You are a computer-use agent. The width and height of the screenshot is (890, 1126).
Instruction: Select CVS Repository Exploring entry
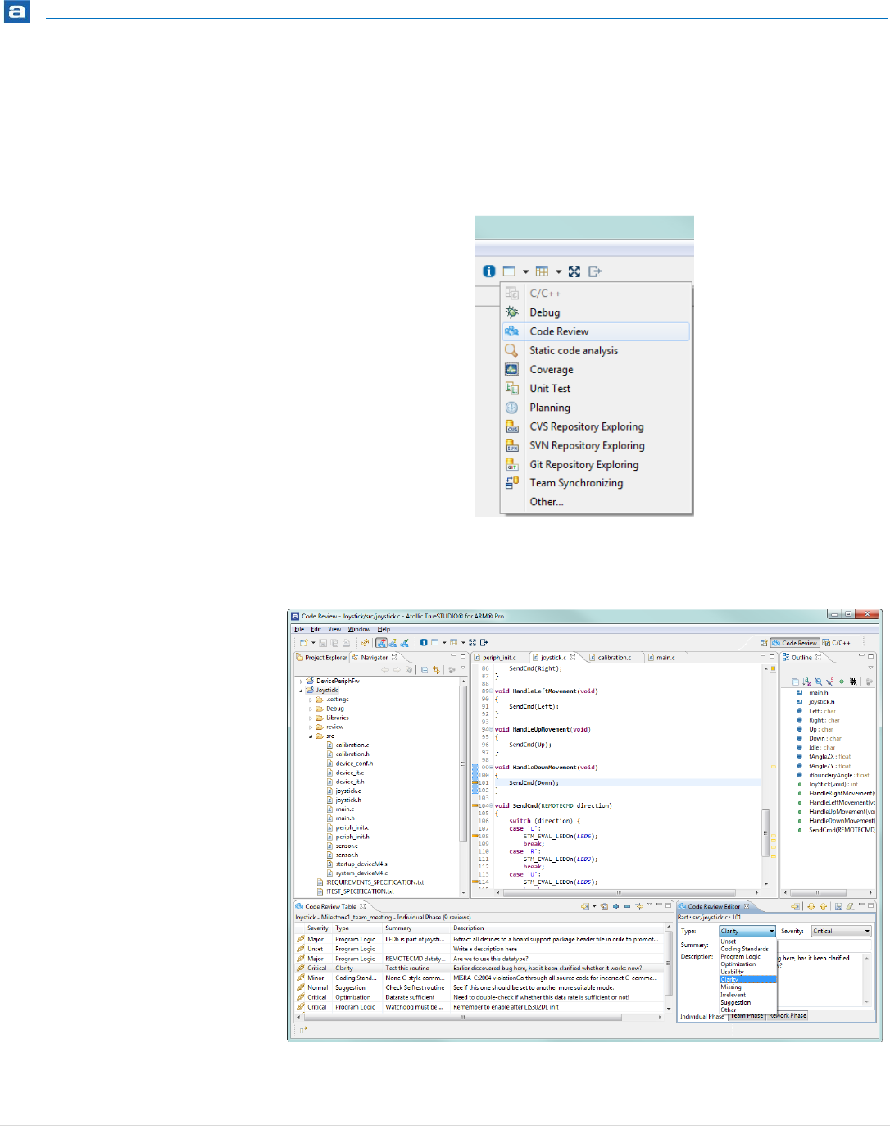pos(596,426)
